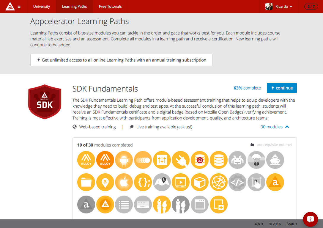Click 'Live training available (ask us!)' text
Screen dimensions: 323x228
click(x=161, y=127)
